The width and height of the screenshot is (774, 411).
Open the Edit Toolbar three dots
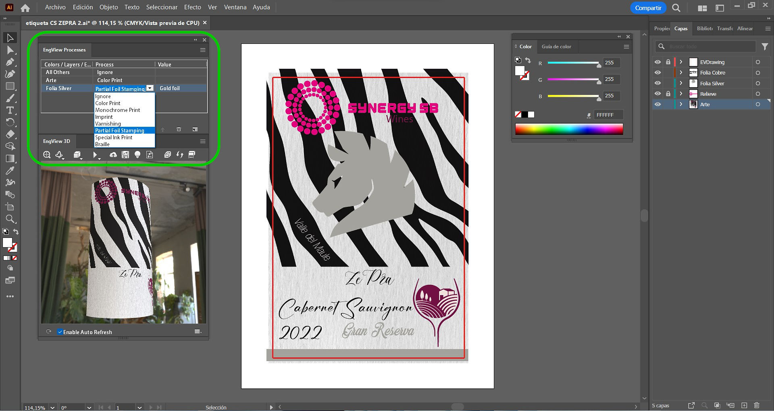pyautogui.click(x=10, y=296)
